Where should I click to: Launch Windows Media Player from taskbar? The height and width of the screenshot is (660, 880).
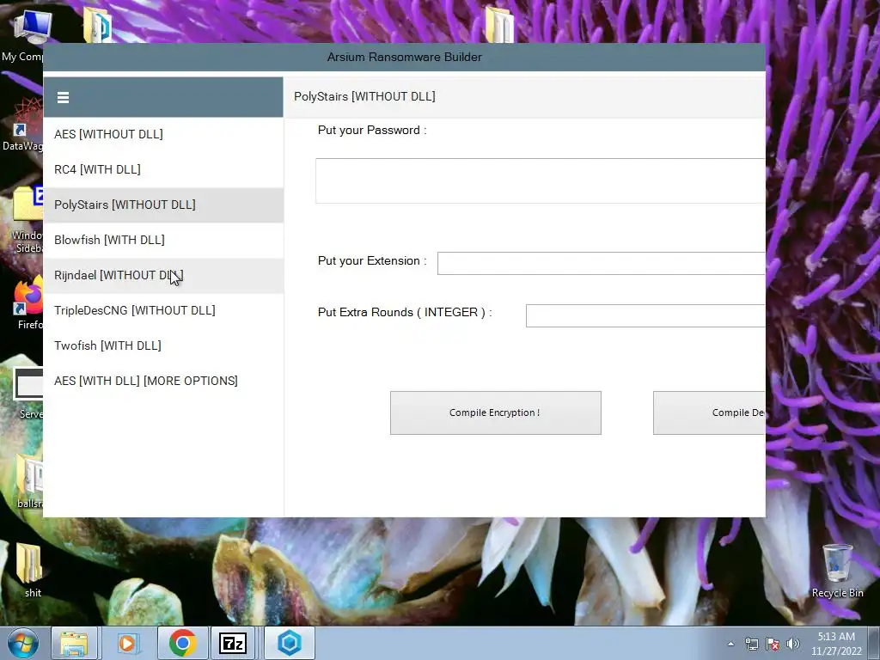pos(127,643)
